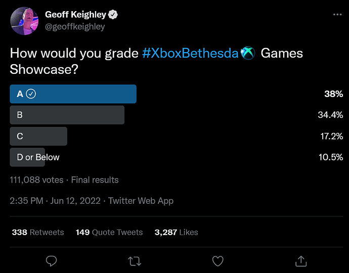This screenshot has width=349, height=273.
Task: View the 338 Retweets list
Action: 38,233
